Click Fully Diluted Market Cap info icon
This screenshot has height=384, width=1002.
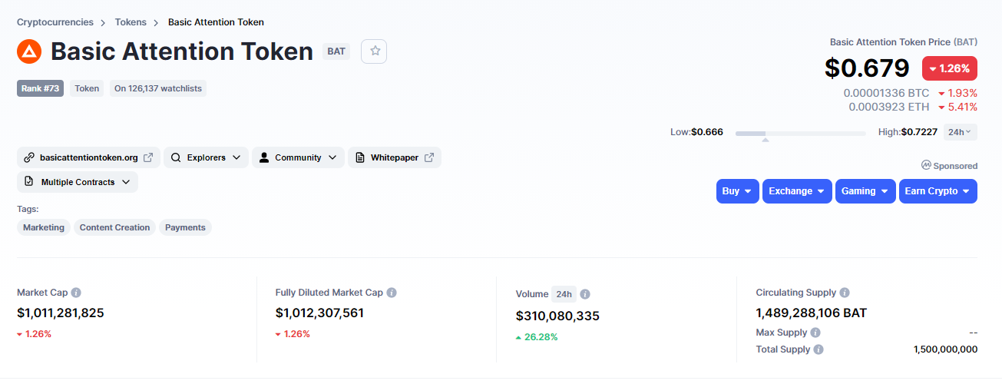click(x=392, y=293)
